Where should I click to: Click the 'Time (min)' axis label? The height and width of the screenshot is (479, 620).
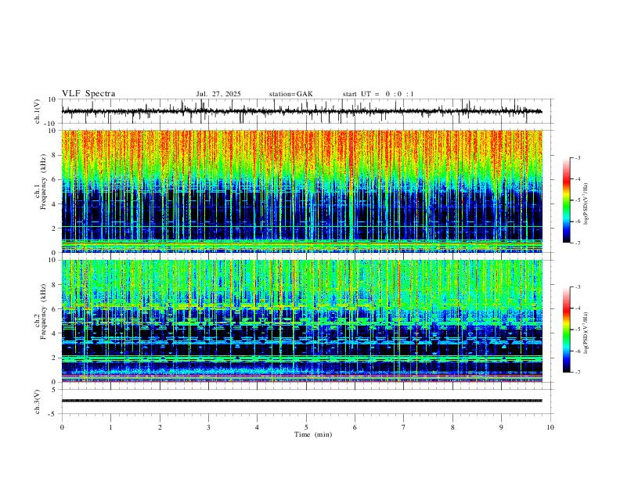313,434
